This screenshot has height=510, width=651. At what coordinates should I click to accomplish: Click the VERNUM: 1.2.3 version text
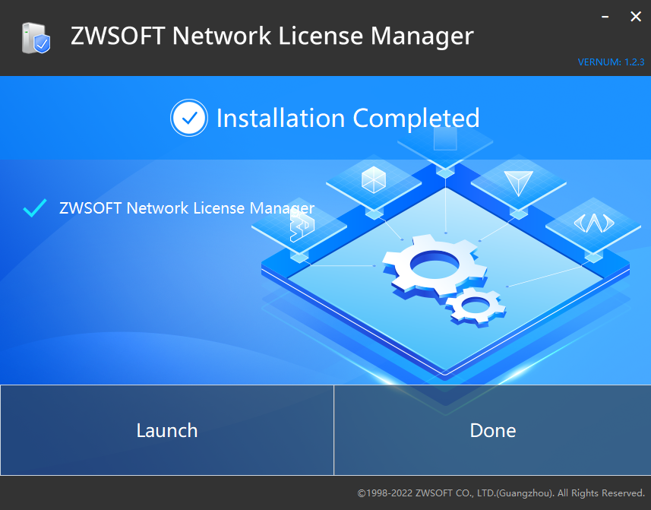pyautogui.click(x=611, y=62)
